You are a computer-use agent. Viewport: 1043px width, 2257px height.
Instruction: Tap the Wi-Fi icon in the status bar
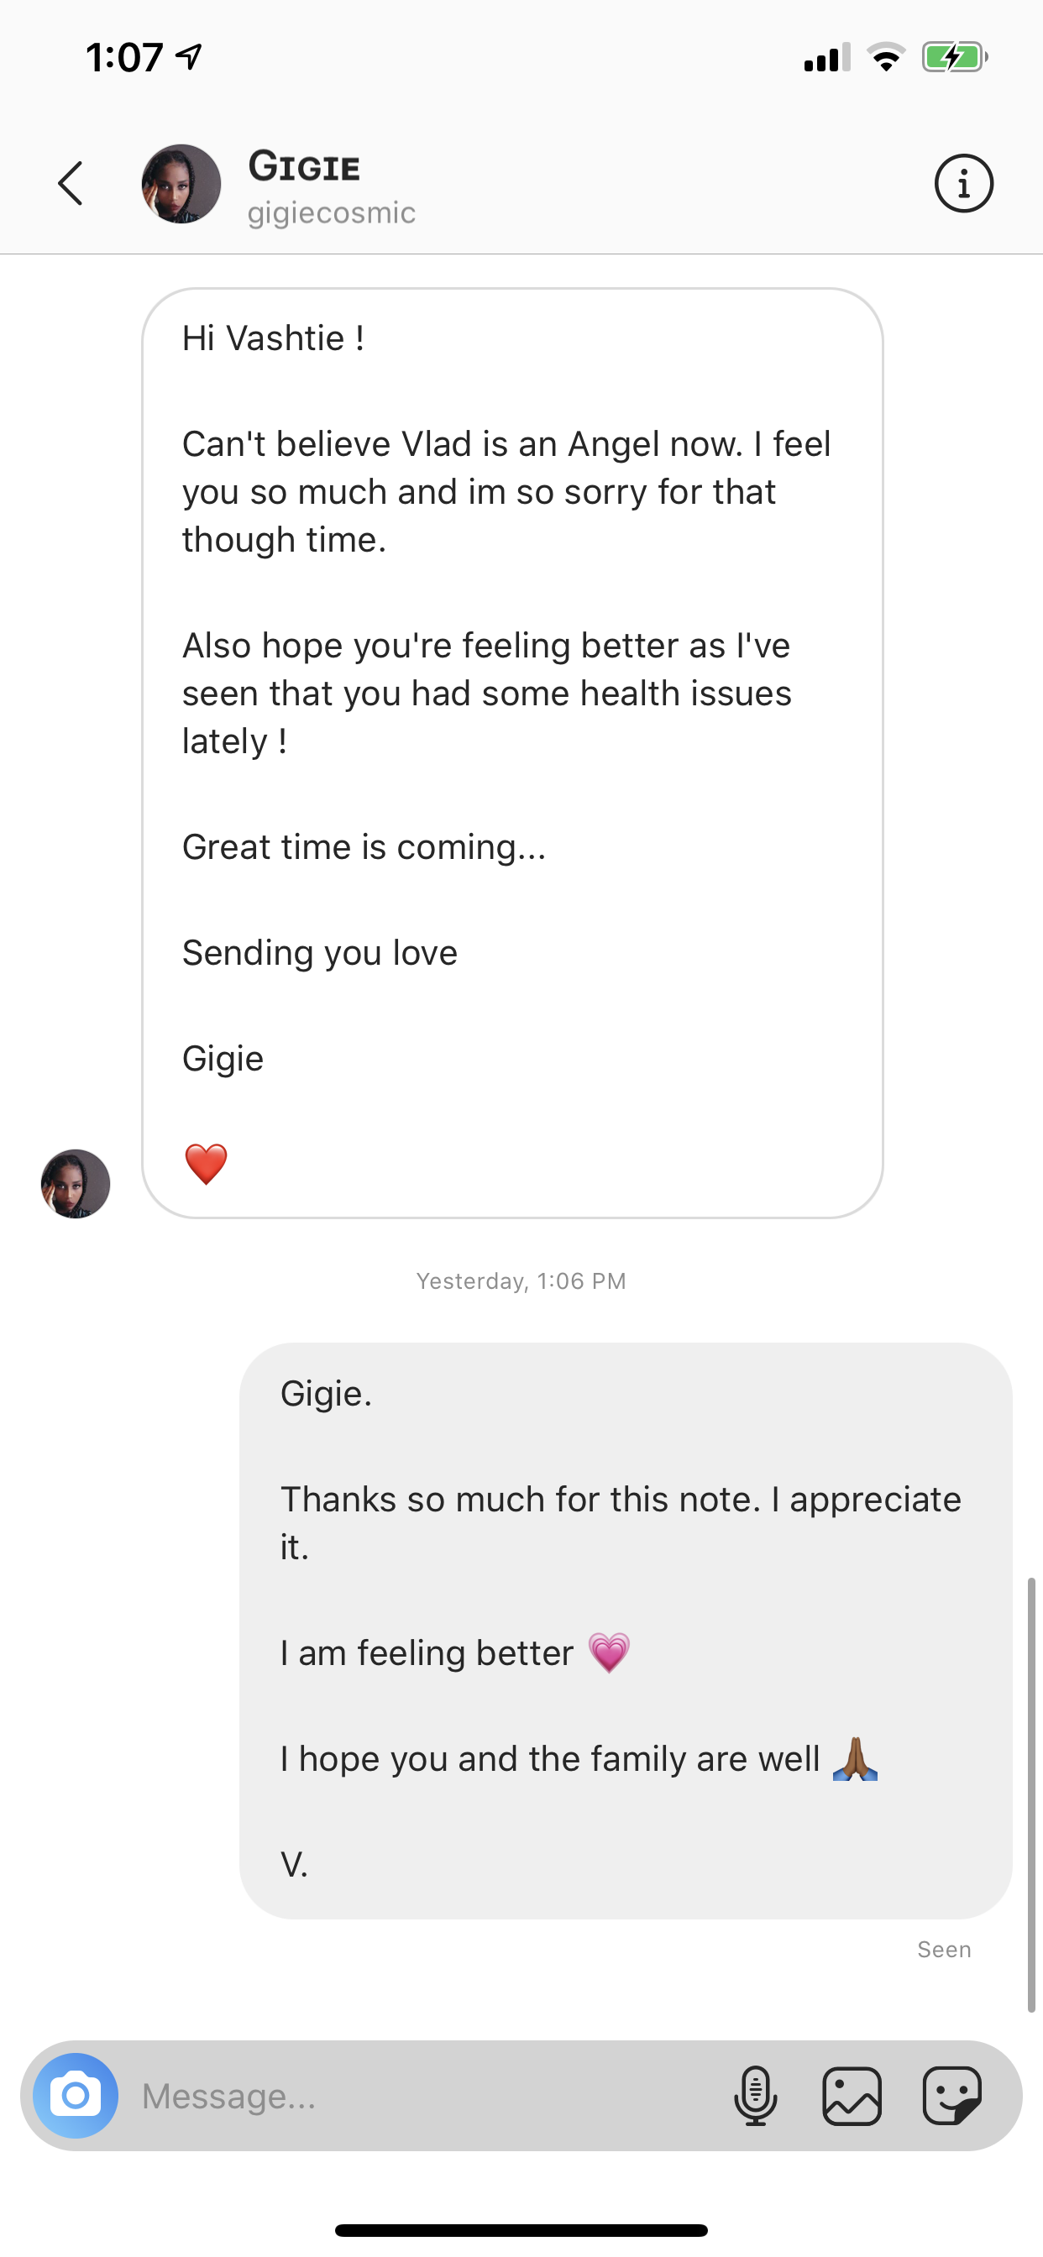coord(886,58)
